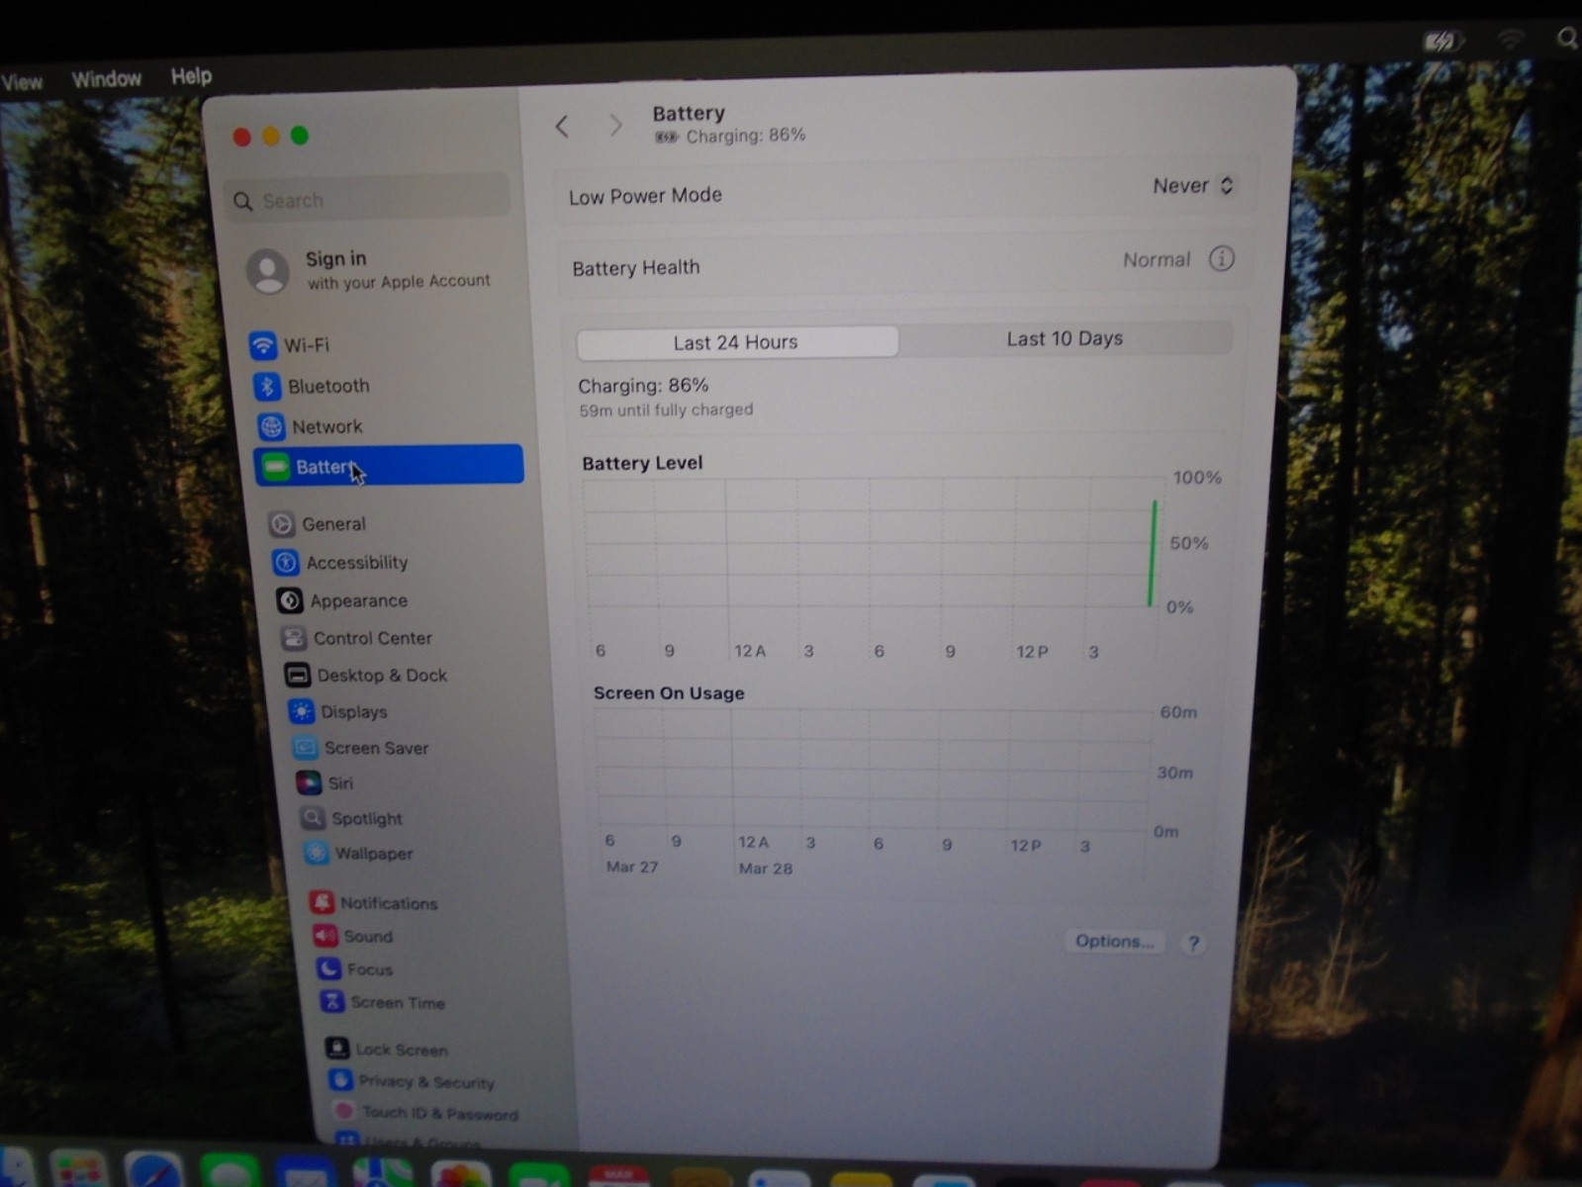Open Messages from the Dock

point(230,1171)
